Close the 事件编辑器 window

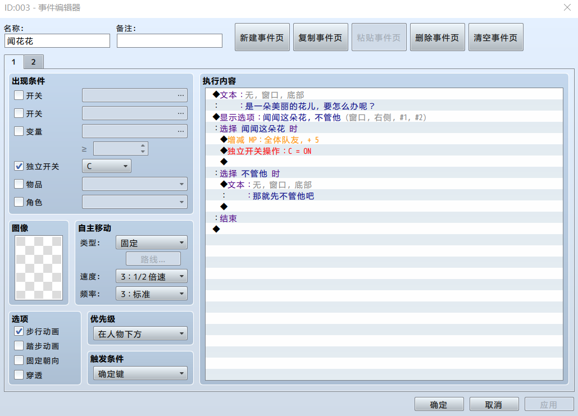[x=567, y=7]
